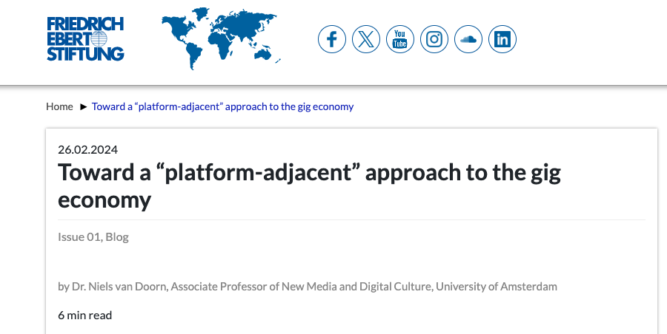The width and height of the screenshot is (667, 334).
Task: Go to Home in the breadcrumb
Action: pyautogui.click(x=59, y=106)
